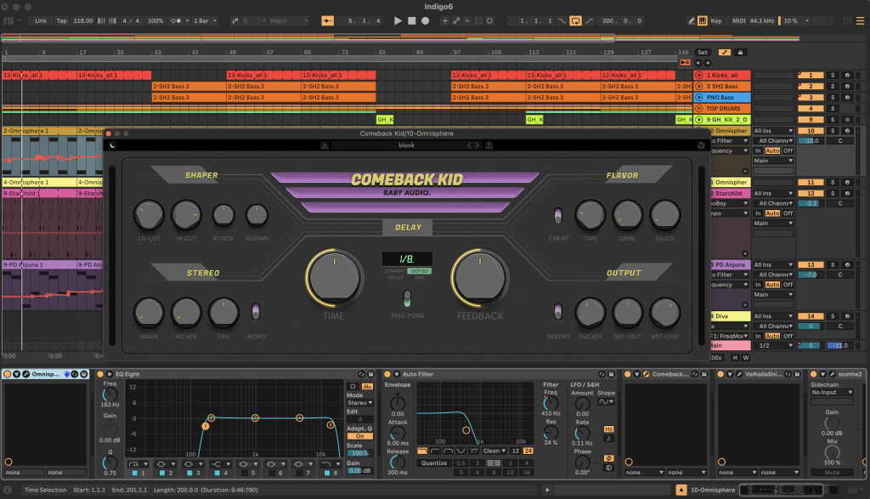
Task: Click the Lock Envelopes padlock icon
Action: click(740, 52)
